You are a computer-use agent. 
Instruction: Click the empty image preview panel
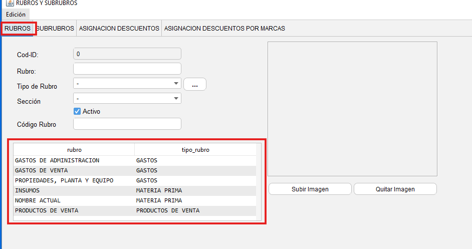[352, 109]
